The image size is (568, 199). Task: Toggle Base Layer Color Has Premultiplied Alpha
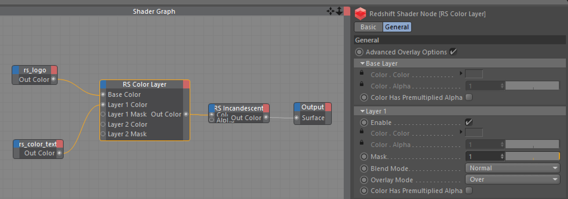tap(469, 97)
